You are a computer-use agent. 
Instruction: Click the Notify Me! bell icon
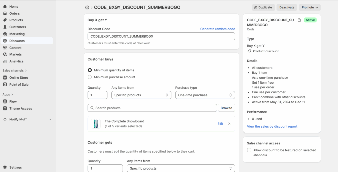(5, 120)
